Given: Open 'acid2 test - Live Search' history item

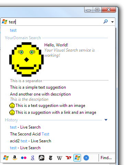Looking at the screenshot, I should pos(31,141).
